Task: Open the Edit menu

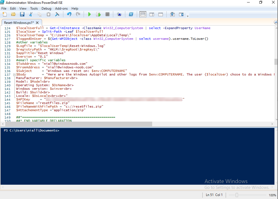Action: [x=13, y=9]
